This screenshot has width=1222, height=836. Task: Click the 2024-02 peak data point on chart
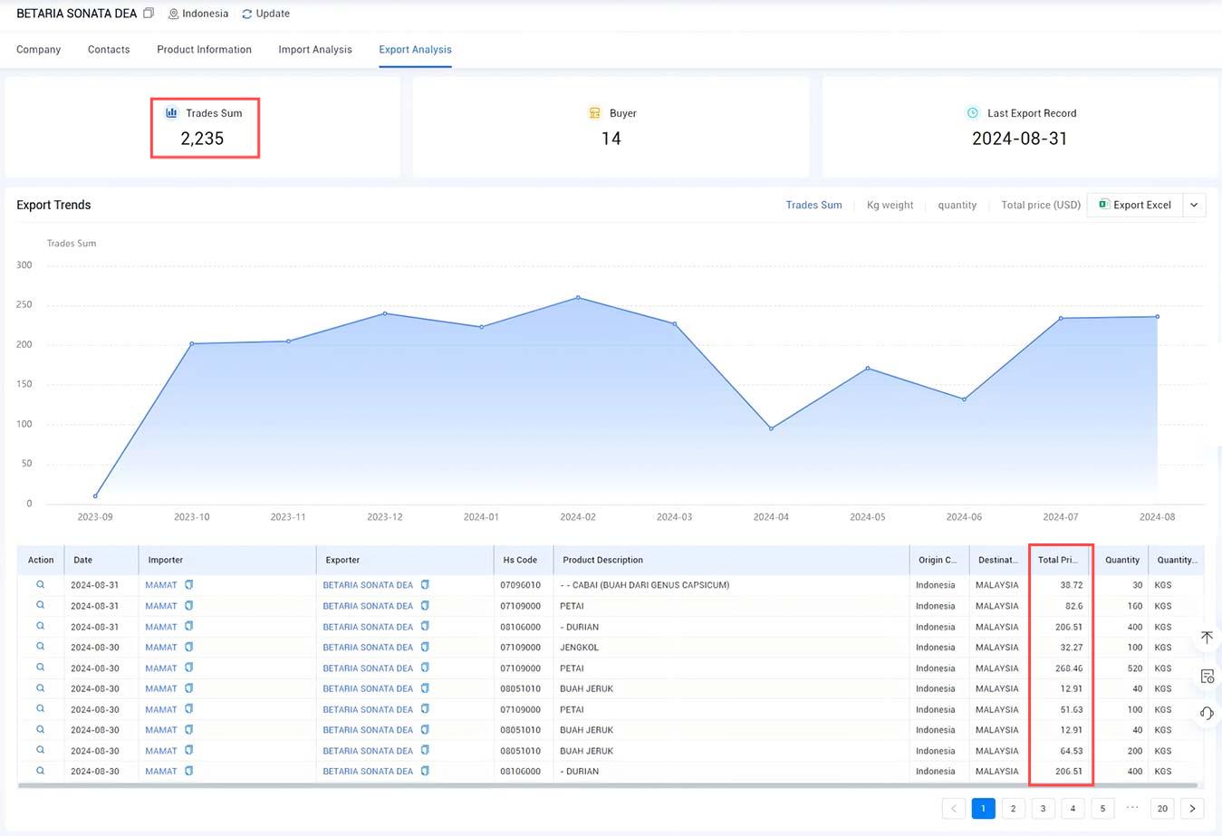coord(578,297)
